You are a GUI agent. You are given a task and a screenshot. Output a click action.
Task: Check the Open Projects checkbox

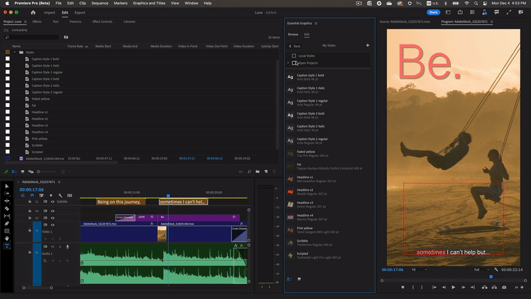(x=294, y=63)
